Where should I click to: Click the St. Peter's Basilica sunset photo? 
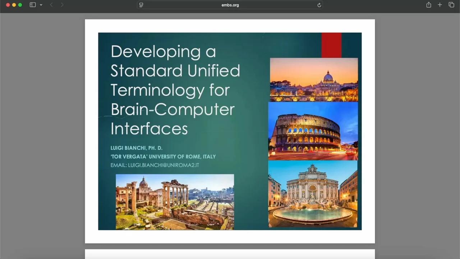pyautogui.click(x=314, y=80)
